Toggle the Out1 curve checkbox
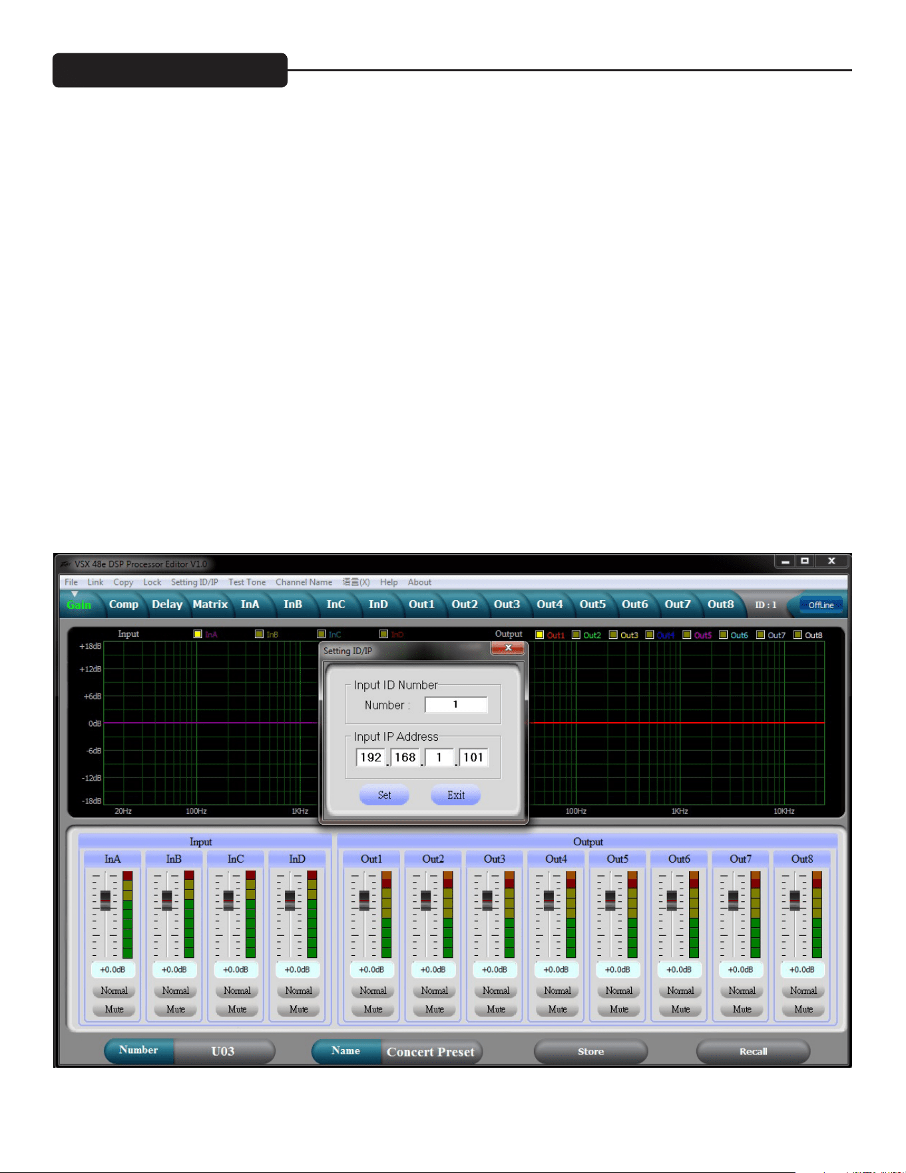Image resolution: width=906 pixels, height=1173 pixels. [540, 635]
